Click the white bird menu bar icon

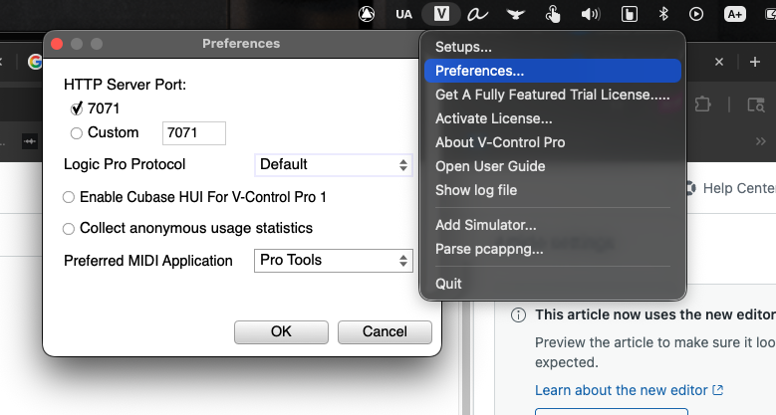pyautogui.click(x=515, y=14)
